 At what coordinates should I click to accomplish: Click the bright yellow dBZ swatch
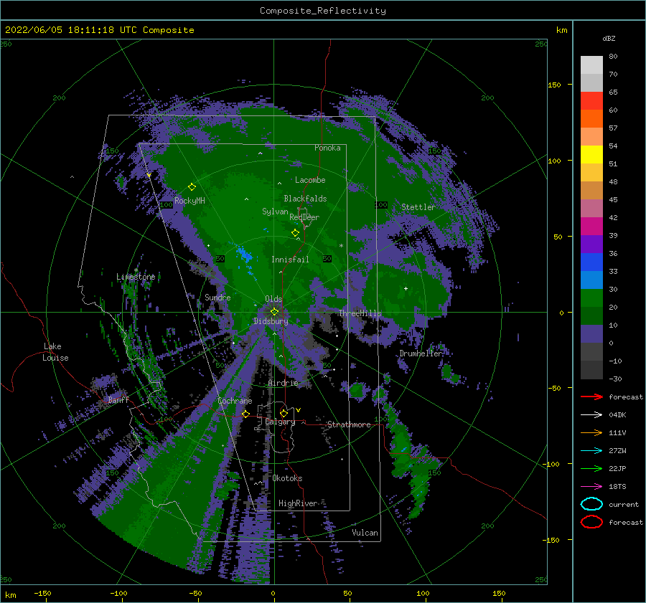click(x=591, y=155)
